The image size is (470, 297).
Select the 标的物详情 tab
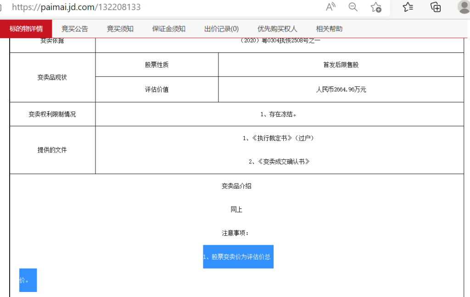[26, 29]
